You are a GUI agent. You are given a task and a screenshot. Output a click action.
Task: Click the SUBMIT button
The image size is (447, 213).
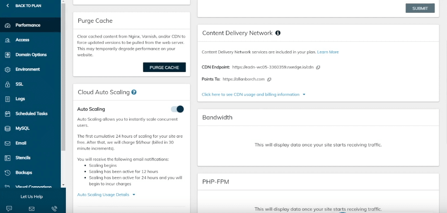[x=420, y=8]
